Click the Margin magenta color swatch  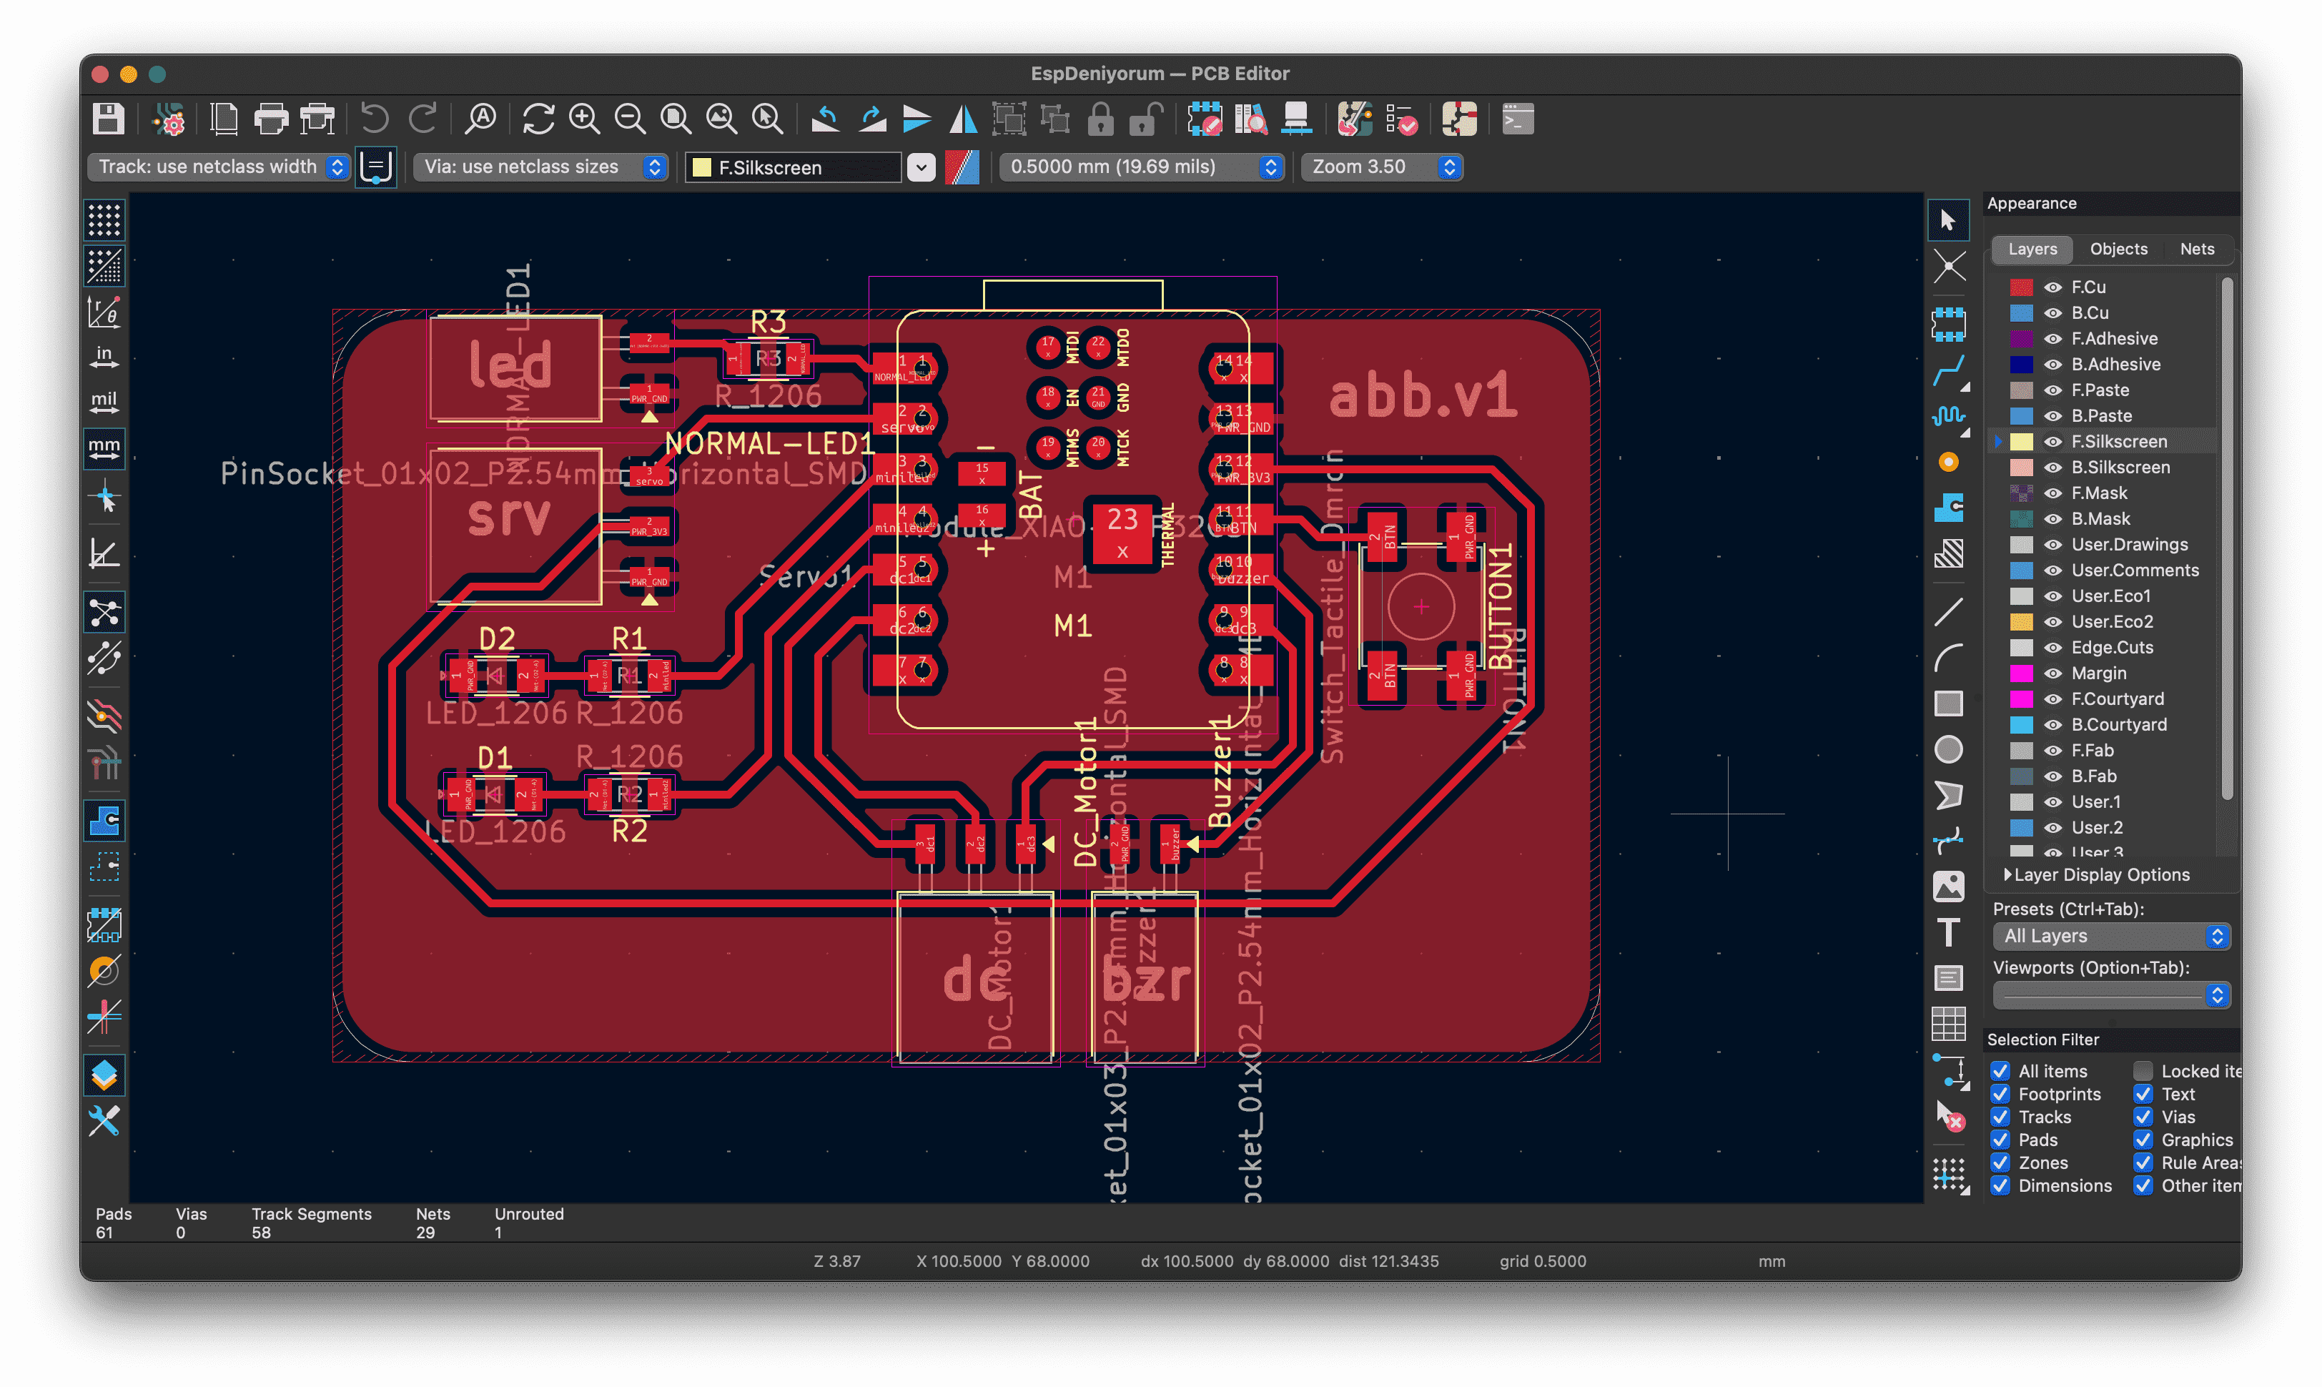coord(2021,674)
